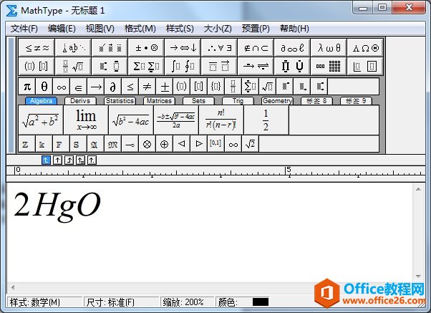The width and height of the screenshot is (431, 313).
Task: Open the 预置(P) menu
Action: (x=256, y=29)
